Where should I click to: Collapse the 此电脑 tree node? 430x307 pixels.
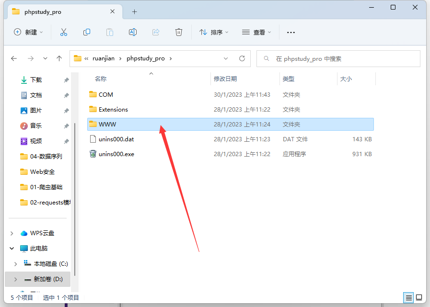coord(12,249)
